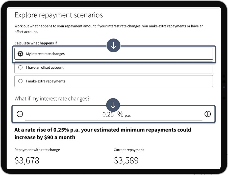This screenshot has height=175, width=228.
Task: Click the 'I have an offset account' label text
Action: (x=45, y=68)
